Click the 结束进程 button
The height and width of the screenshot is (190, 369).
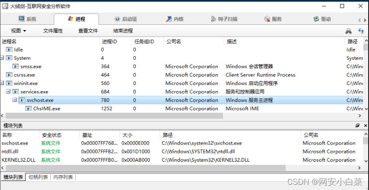click(123, 31)
